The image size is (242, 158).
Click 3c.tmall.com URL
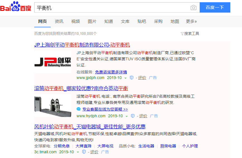[45, 152]
